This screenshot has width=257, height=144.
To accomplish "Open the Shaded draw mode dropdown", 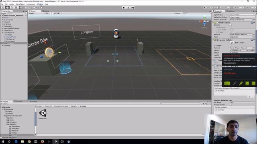I will pos(37,13).
